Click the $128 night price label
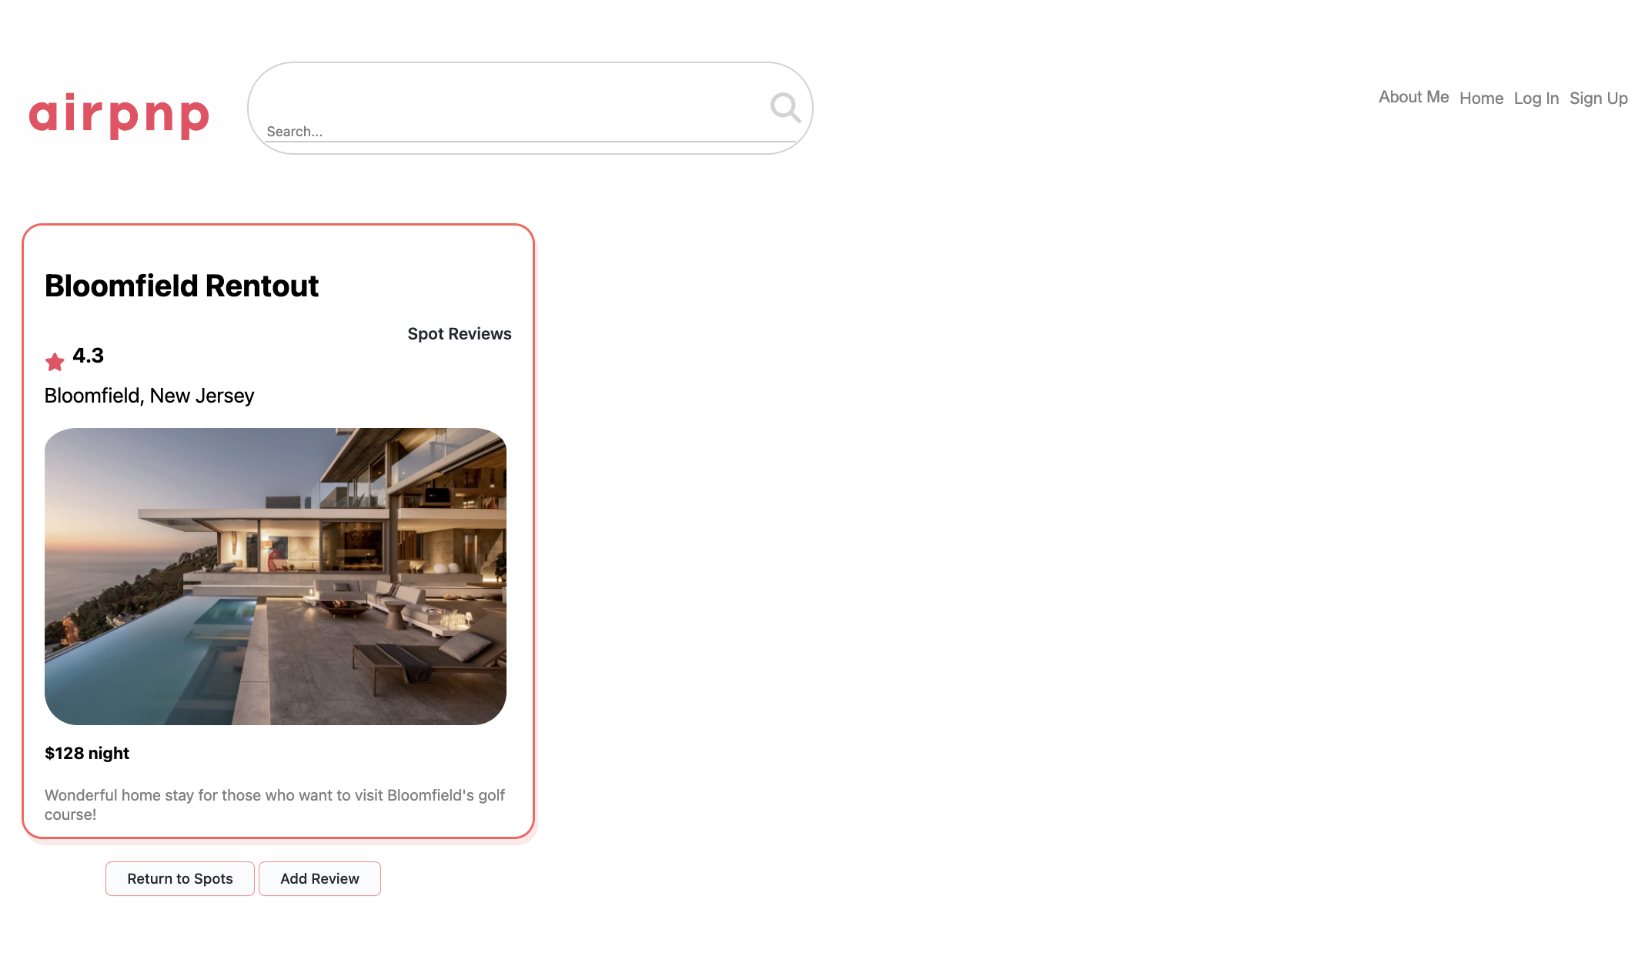 [87, 753]
